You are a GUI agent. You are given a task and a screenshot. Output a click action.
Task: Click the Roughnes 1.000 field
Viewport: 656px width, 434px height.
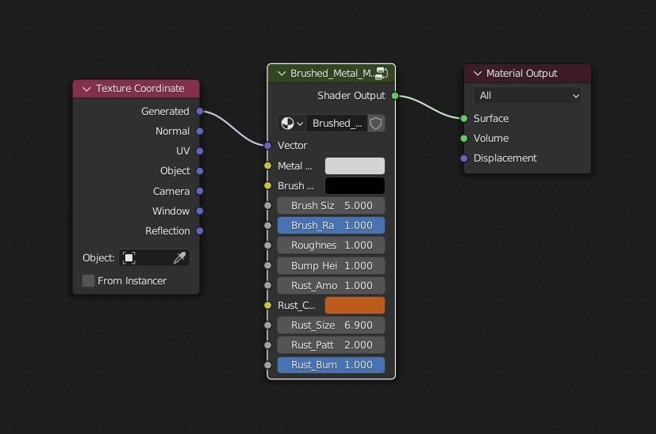(331, 246)
